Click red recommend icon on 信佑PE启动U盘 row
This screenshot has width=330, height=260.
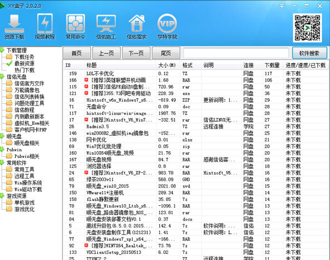point(86,86)
